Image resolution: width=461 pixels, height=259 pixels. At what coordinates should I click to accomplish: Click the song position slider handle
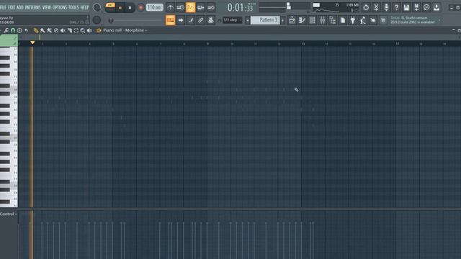coord(110,20)
